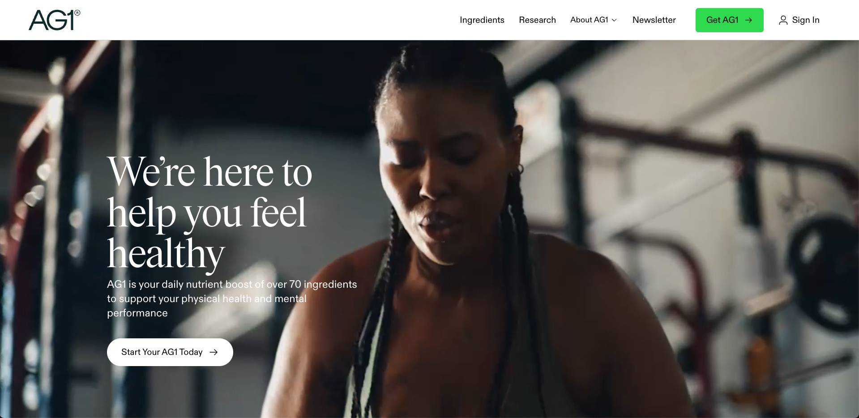Screen dimensions: 859x418
Task: Click the user profile icon beside Sign In
Action: coord(783,20)
